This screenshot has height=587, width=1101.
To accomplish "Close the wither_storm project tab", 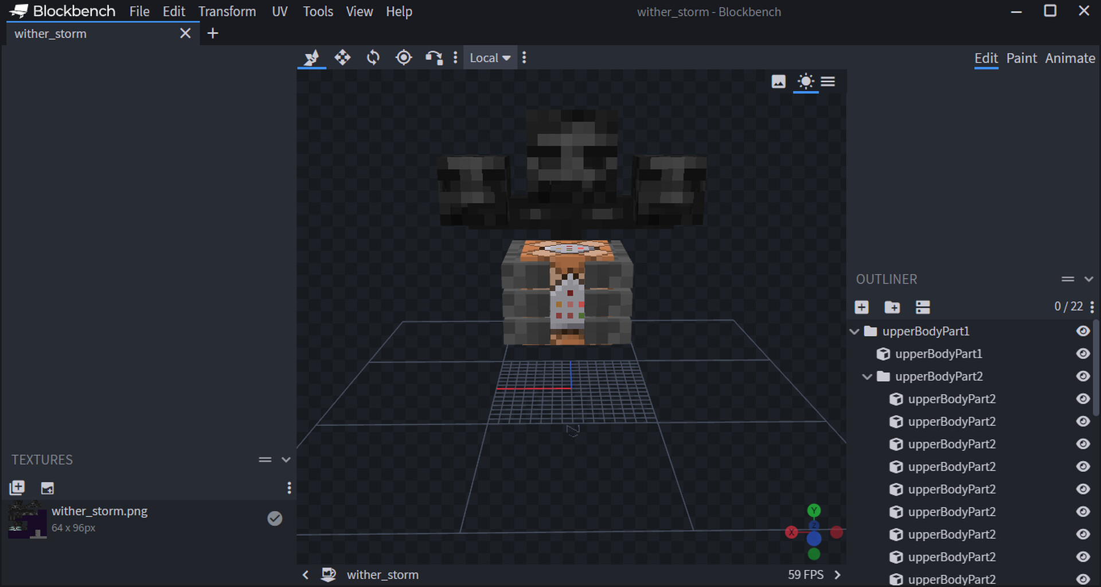I will 185,33.
